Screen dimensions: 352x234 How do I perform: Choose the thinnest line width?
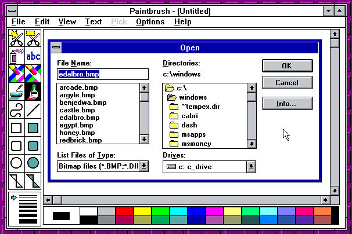pos(28,196)
